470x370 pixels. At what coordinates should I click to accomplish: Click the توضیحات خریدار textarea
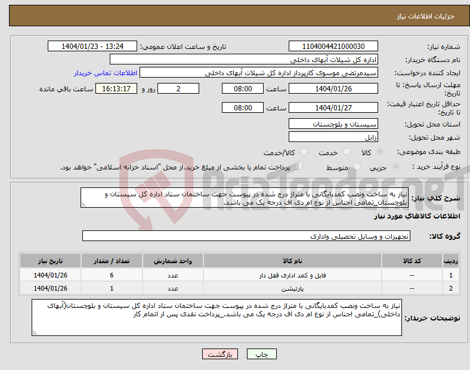pos(217,317)
